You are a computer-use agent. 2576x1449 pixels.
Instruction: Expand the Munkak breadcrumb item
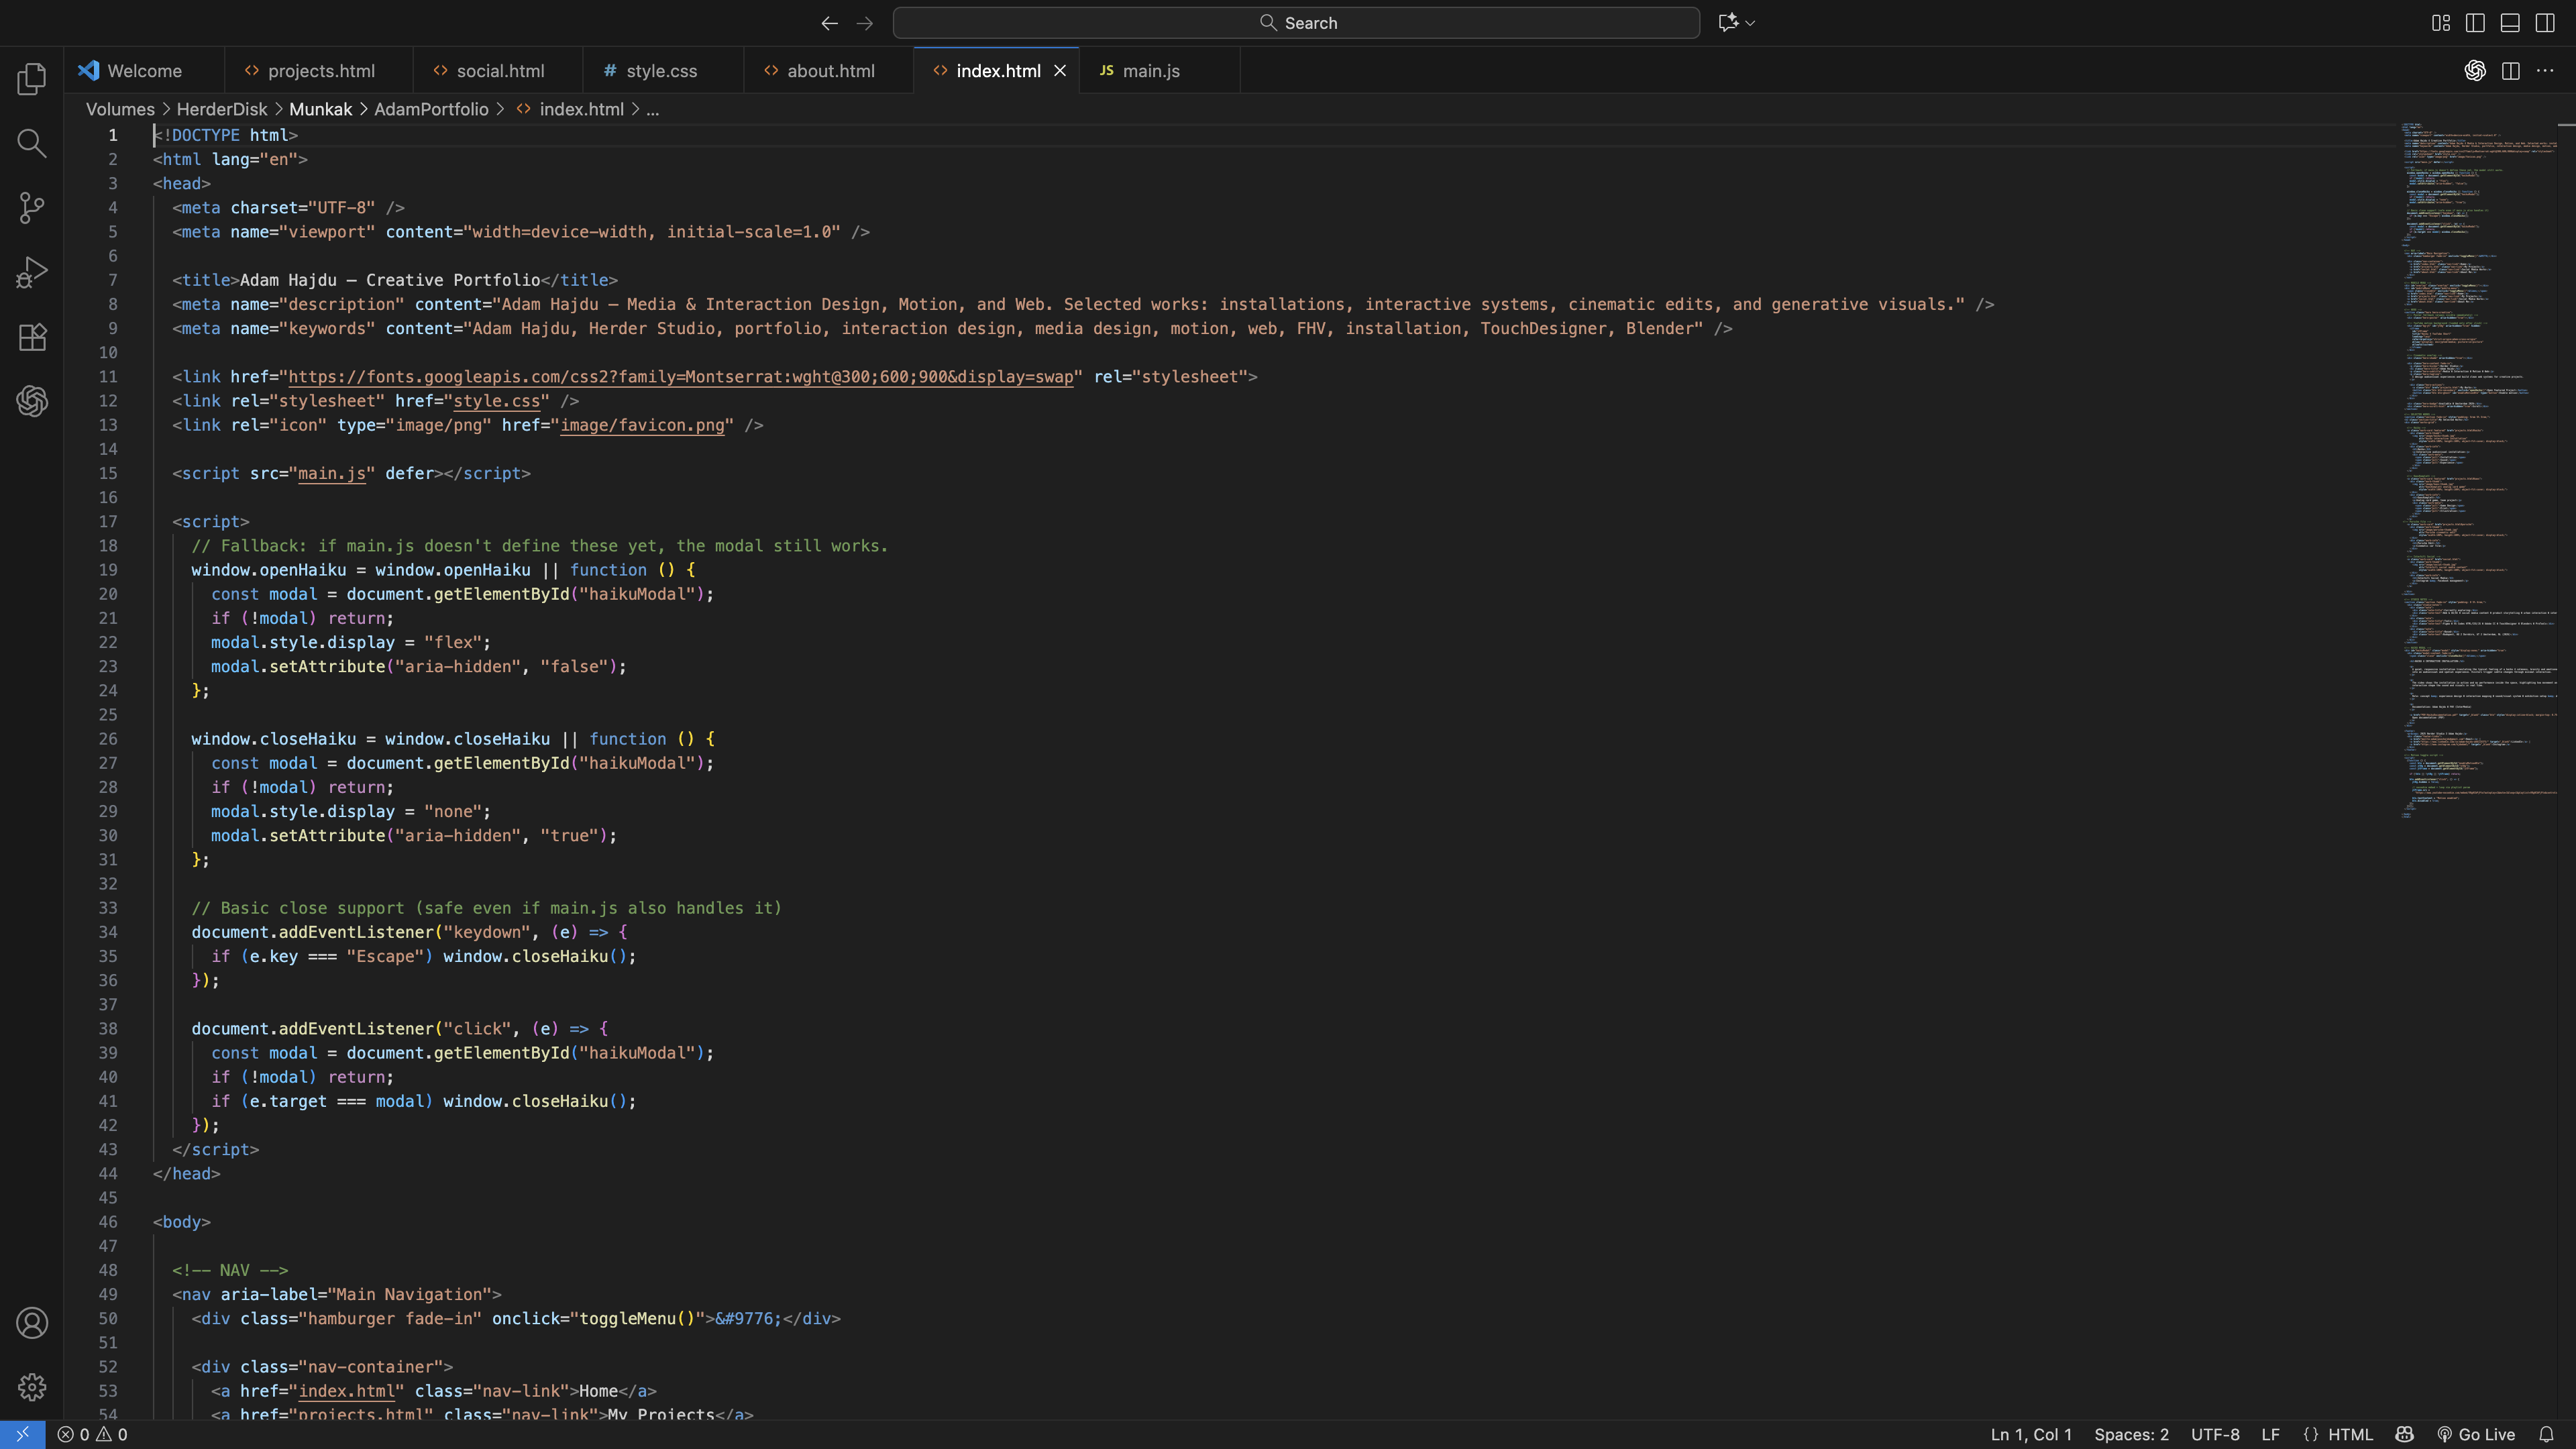(321, 109)
